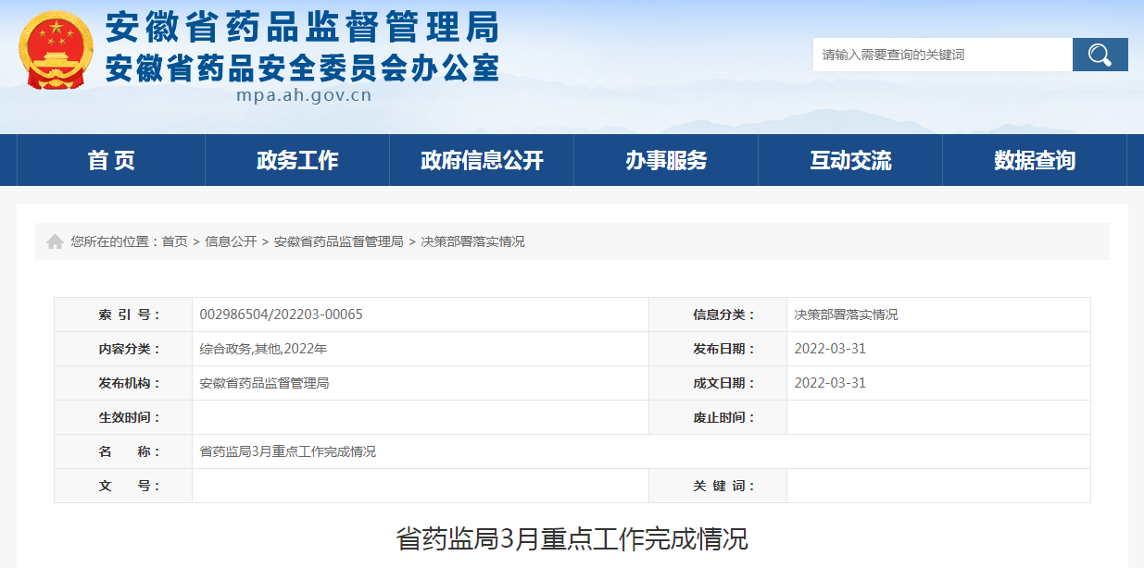Click 安徽省药品监督管理局 breadcrumb link
This screenshot has width=1144, height=568.
338,241
